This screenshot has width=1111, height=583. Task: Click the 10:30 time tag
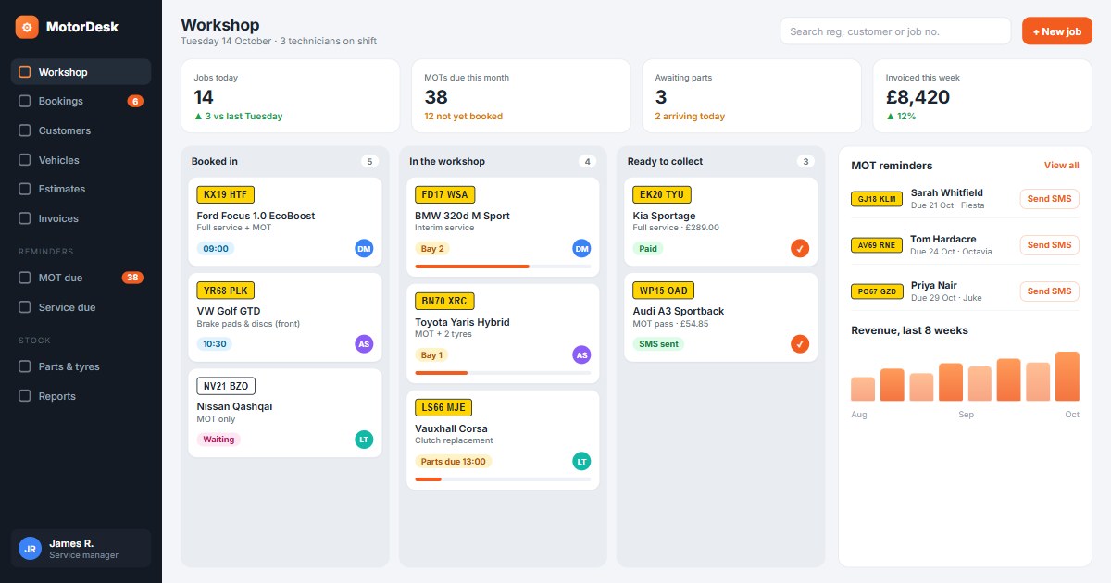pos(215,344)
